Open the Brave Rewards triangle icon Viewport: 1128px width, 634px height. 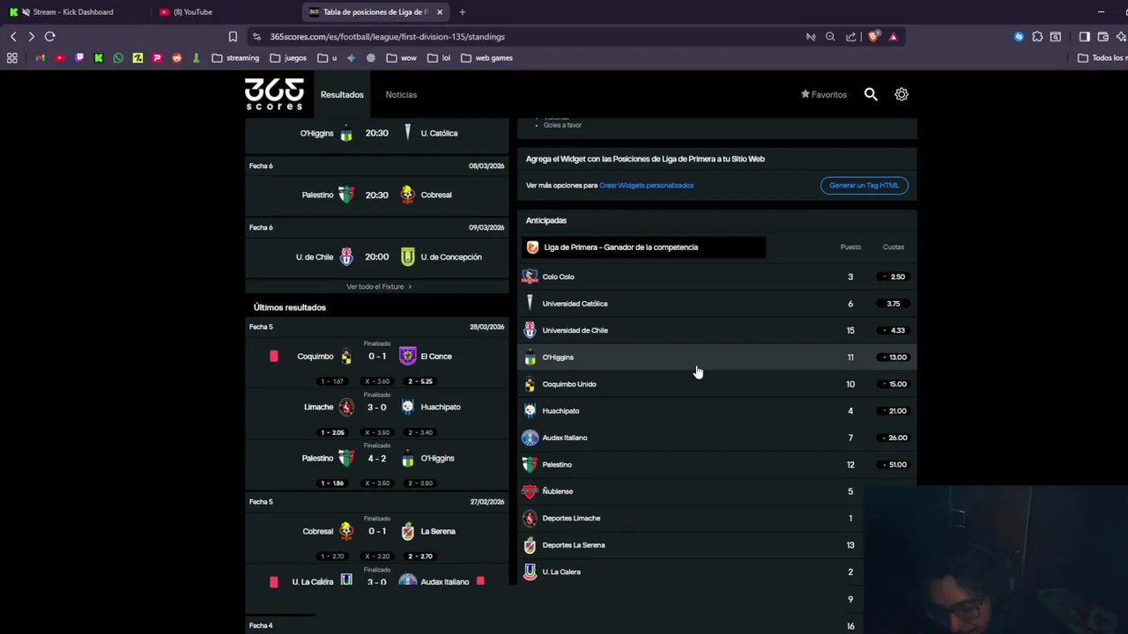click(x=894, y=36)
